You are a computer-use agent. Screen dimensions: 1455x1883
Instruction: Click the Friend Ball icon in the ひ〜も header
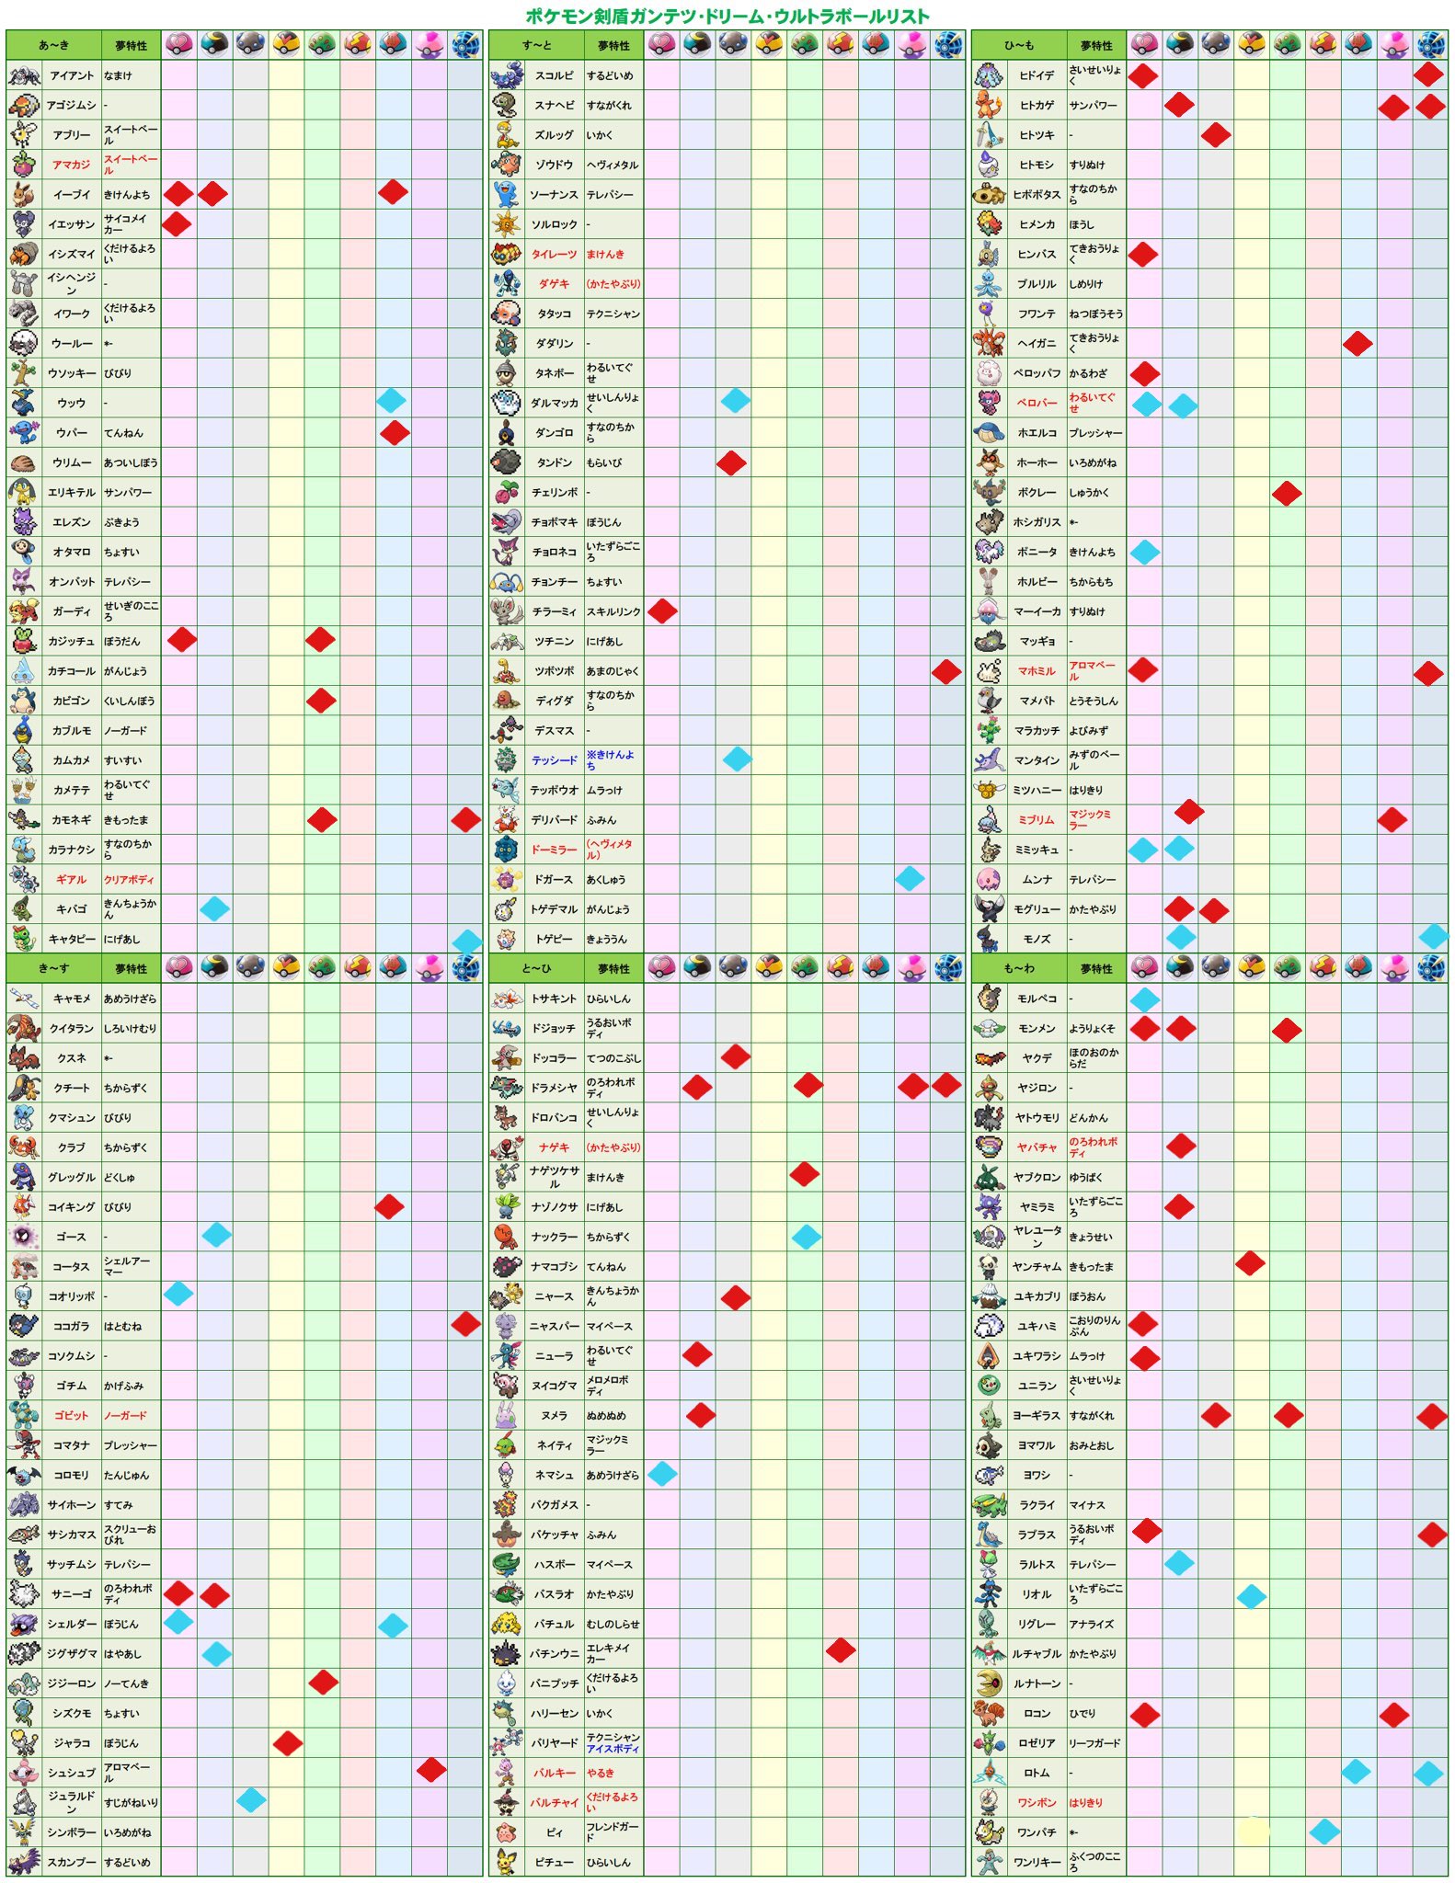1287,44
